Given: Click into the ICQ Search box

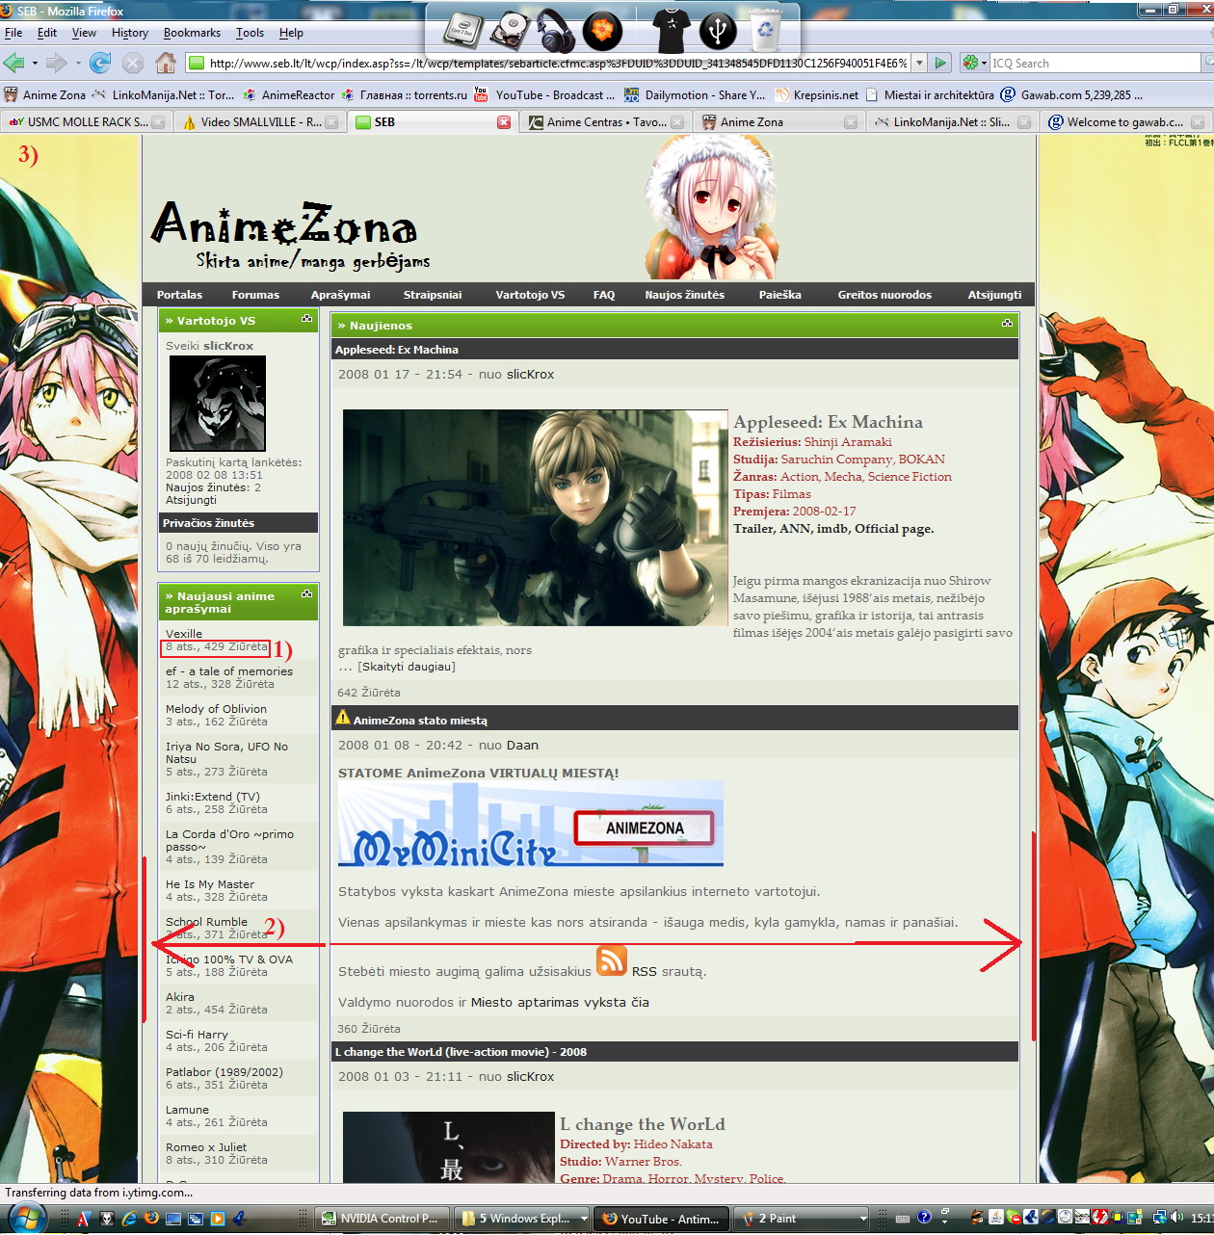Looking at the screenshot, I should point(1096,64).
